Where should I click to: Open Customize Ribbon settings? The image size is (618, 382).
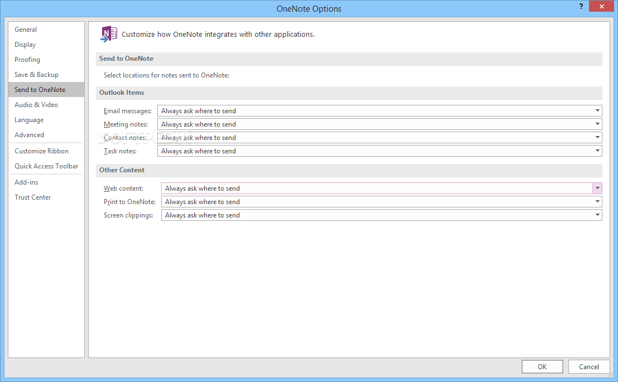[46, 151]
